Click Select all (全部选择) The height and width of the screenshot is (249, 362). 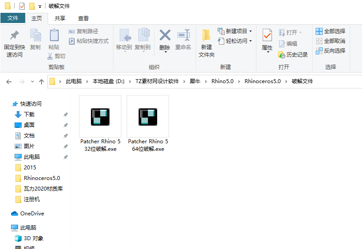[x=330, y=31]
